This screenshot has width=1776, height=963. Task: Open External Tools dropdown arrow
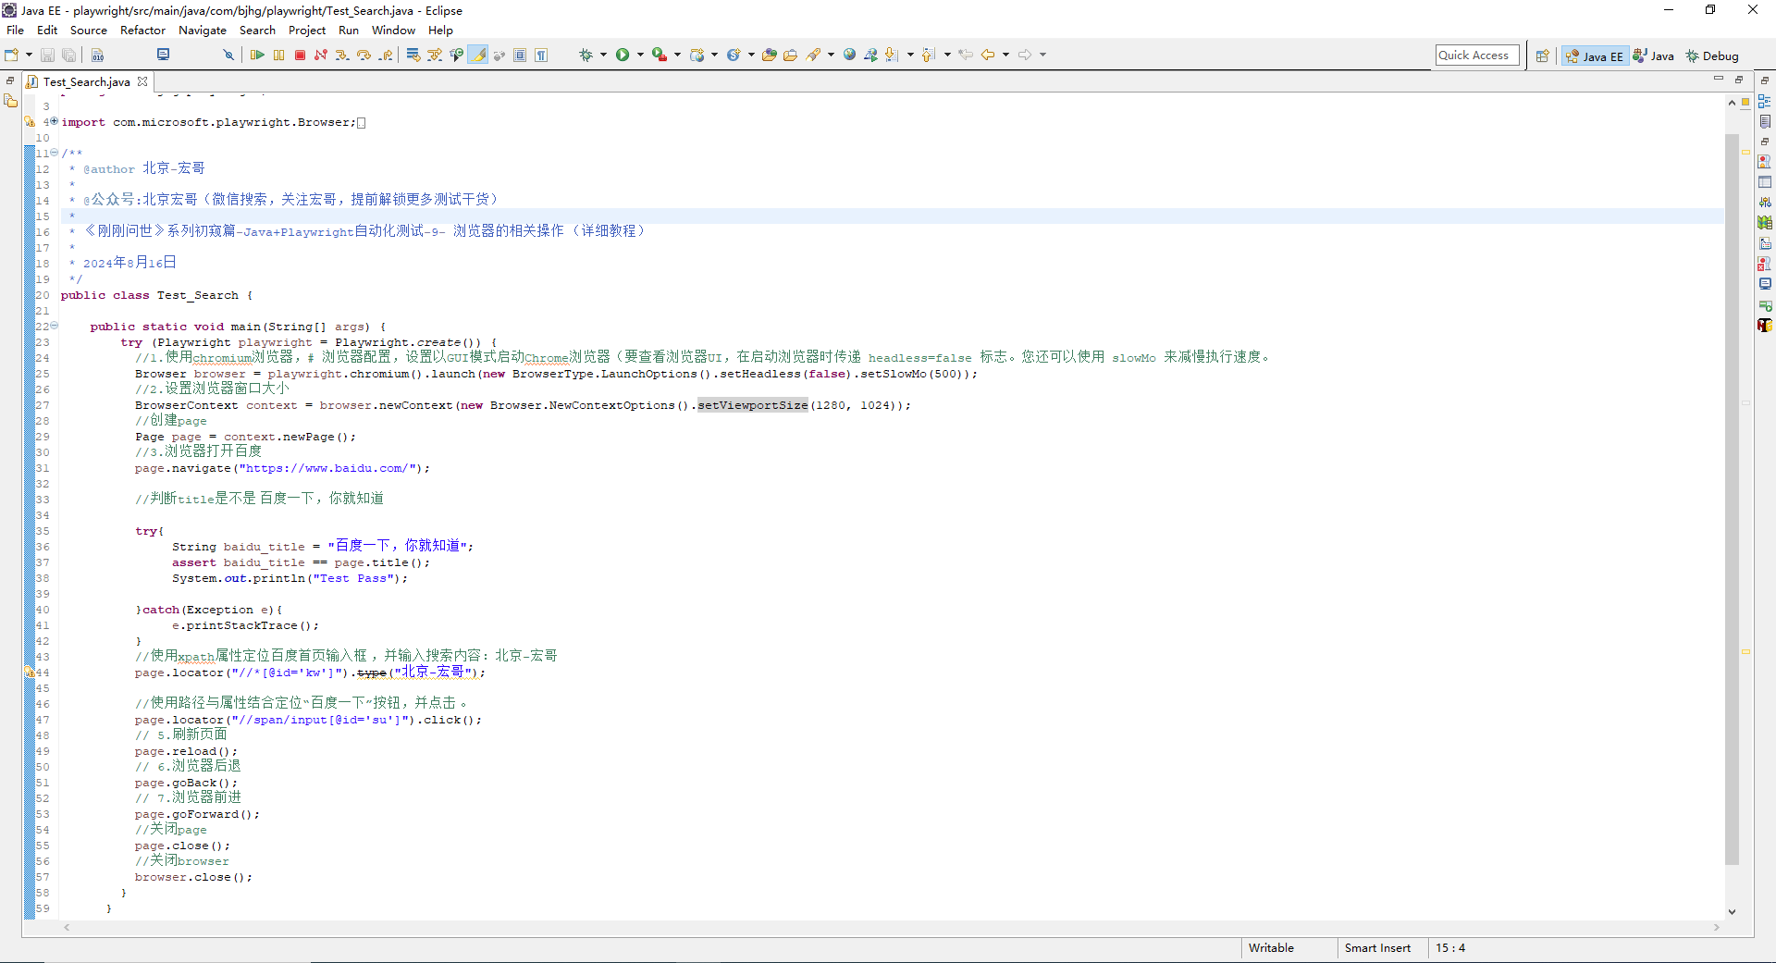click(x=677, y=56)
